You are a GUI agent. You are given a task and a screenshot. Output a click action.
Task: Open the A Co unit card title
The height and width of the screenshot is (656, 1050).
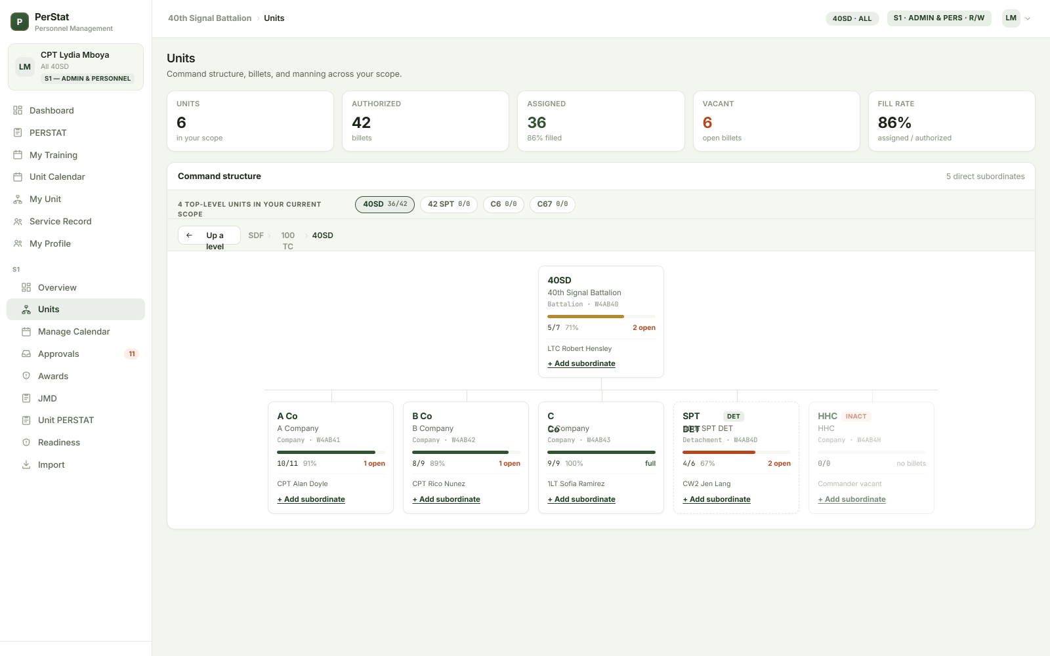pyautogui.click(x=287, y=416)
